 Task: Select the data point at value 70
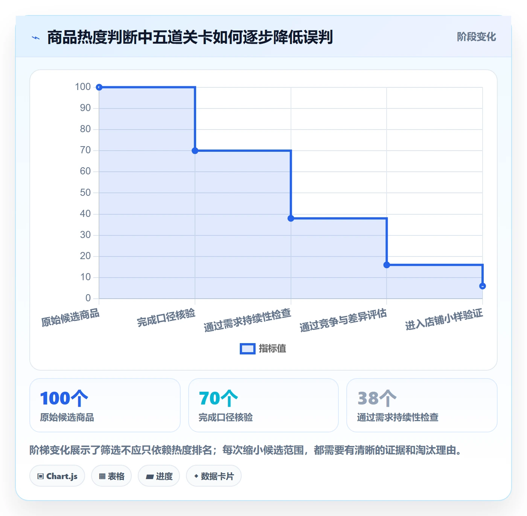click(x=195, y=151)
